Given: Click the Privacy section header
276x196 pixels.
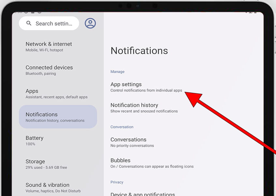Looking at the screenshot, I should point(117,182).
